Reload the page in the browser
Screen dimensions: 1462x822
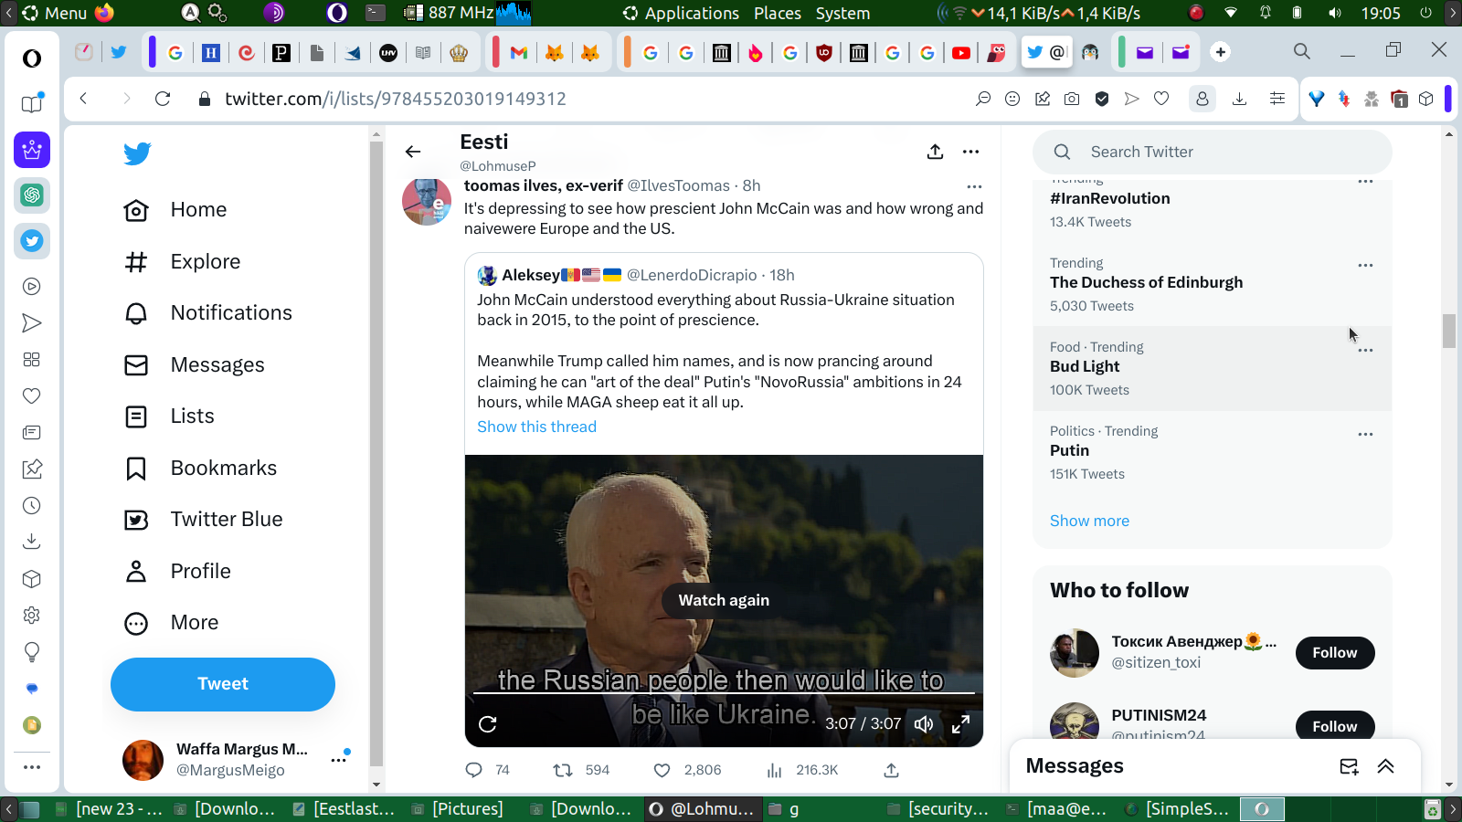pos(163,99)
